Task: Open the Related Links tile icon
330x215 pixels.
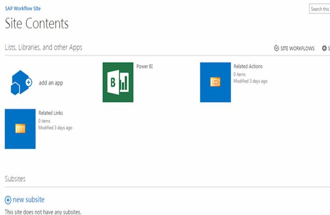Action: (x=20, y=129)
